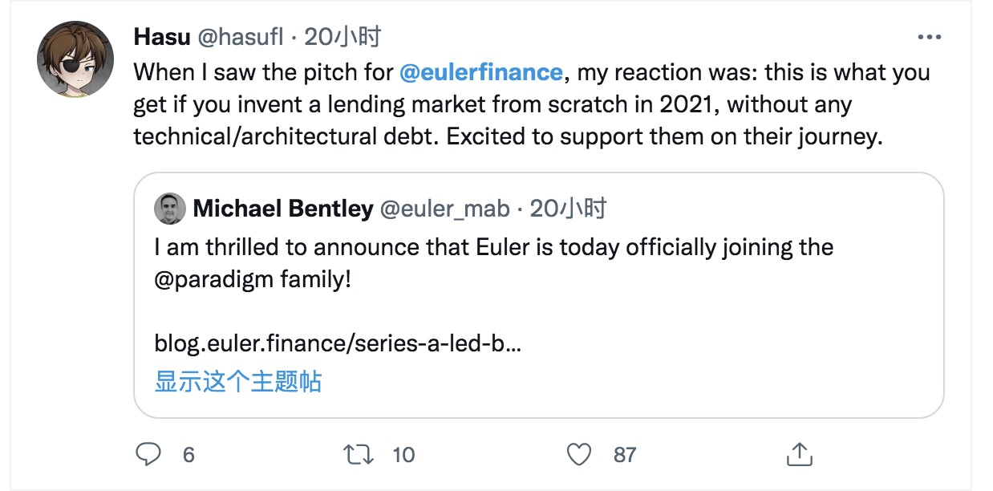Image resolution: width=993 pixels, height=491 pixels.
Task: Open the three-dot more options menu
Action: tap(929, 37)
